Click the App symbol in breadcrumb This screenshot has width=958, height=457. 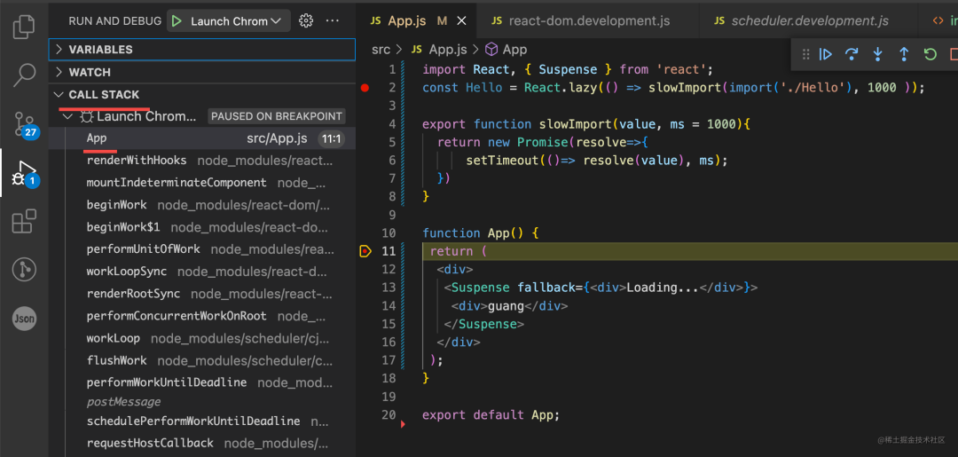(x=514, y=50)
